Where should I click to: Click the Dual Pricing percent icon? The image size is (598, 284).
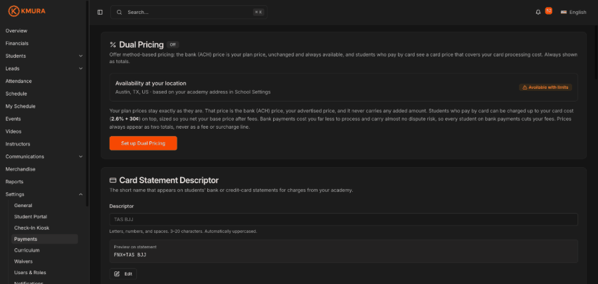(x=112, y=45)
